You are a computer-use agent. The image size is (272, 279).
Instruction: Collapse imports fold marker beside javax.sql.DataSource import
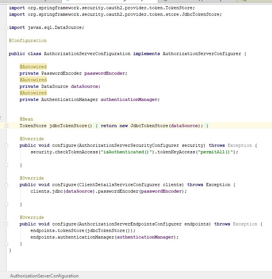[6, 27]
